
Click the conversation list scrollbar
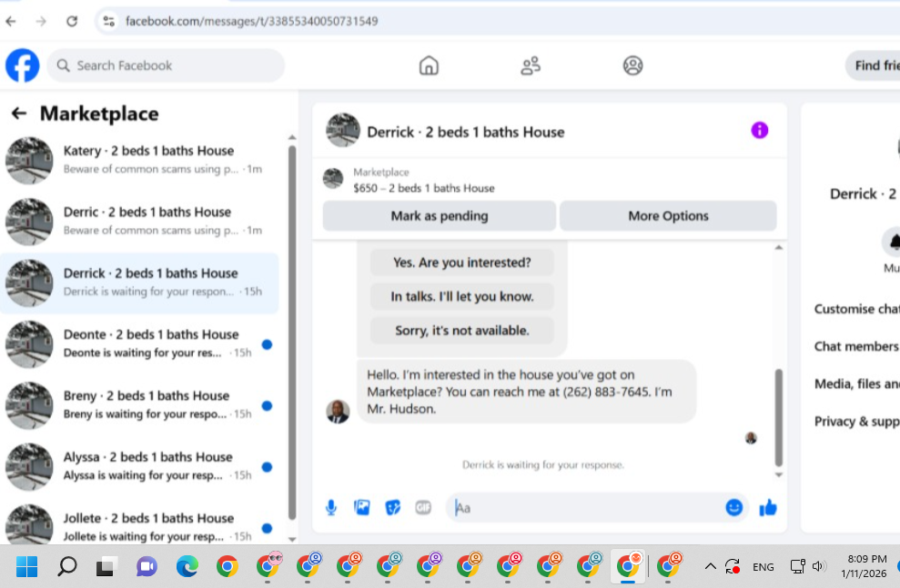[x=292, y=333]
